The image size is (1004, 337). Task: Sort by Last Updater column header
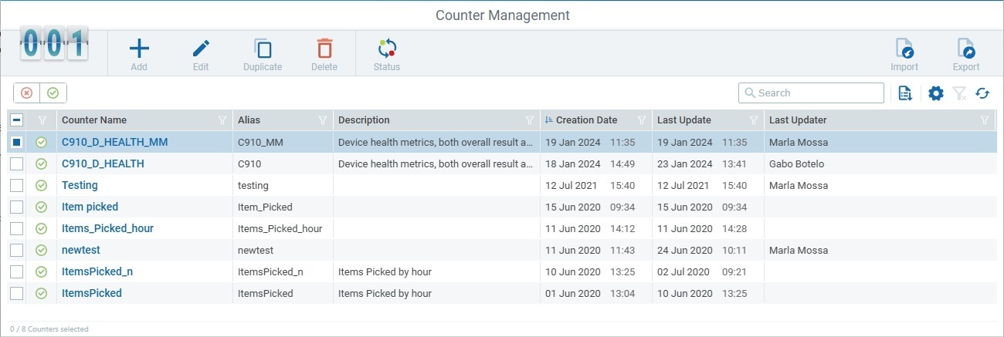(x=798, y=120)
